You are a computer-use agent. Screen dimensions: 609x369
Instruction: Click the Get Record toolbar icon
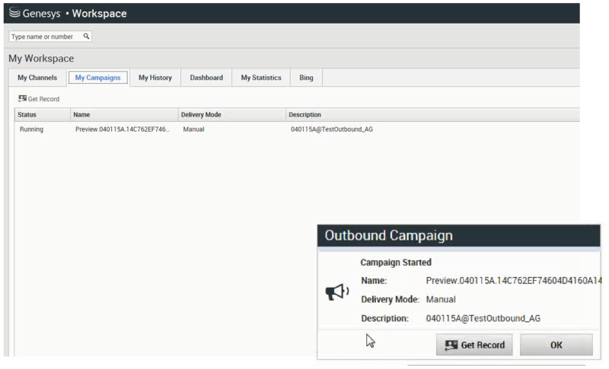coord(22,99)
